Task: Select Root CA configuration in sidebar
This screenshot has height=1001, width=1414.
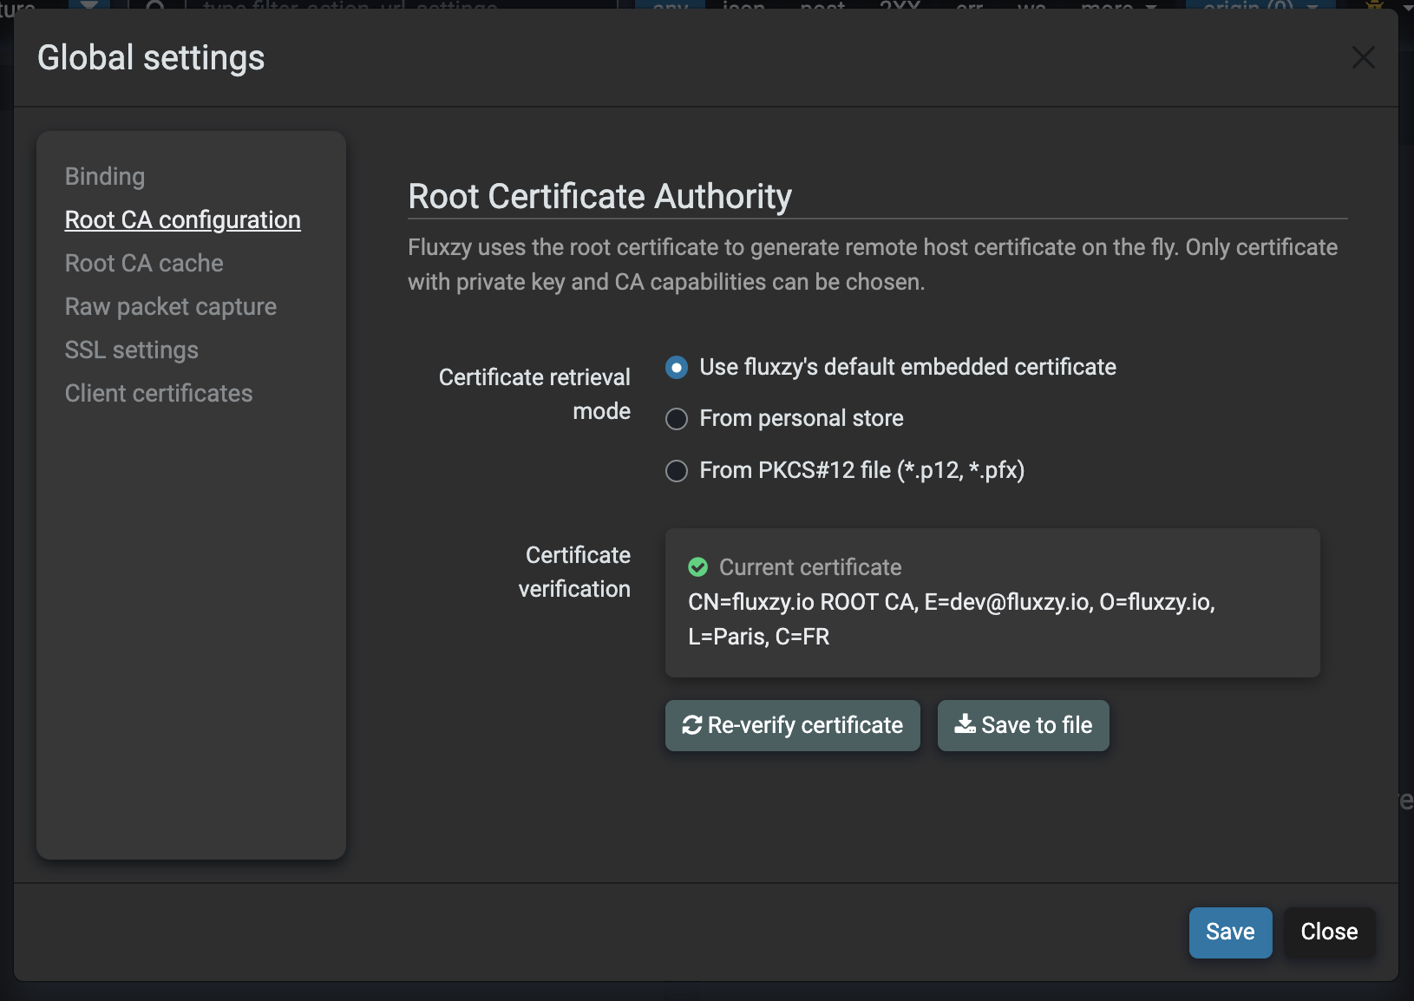Action: tap(183, 219)
